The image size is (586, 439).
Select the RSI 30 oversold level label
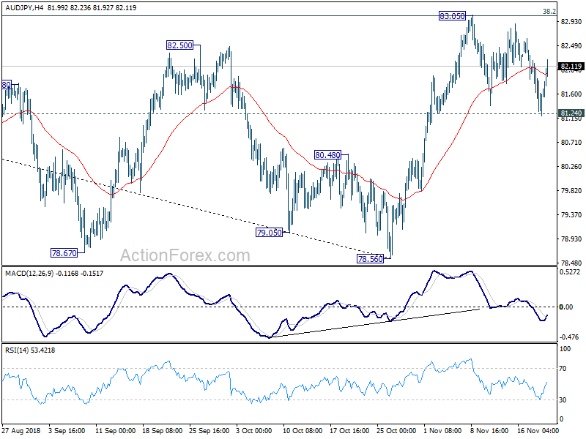click(563, 399)
